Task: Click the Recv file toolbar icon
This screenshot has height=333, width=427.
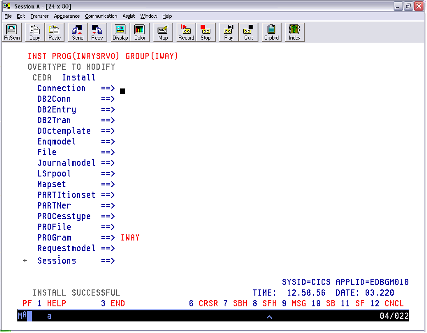Action: [x=97, y=32]
